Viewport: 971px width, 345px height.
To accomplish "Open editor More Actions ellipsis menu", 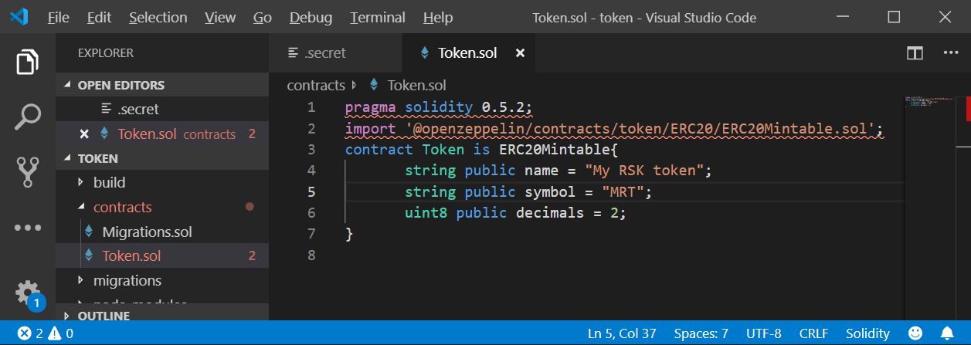I will point(951,53).
